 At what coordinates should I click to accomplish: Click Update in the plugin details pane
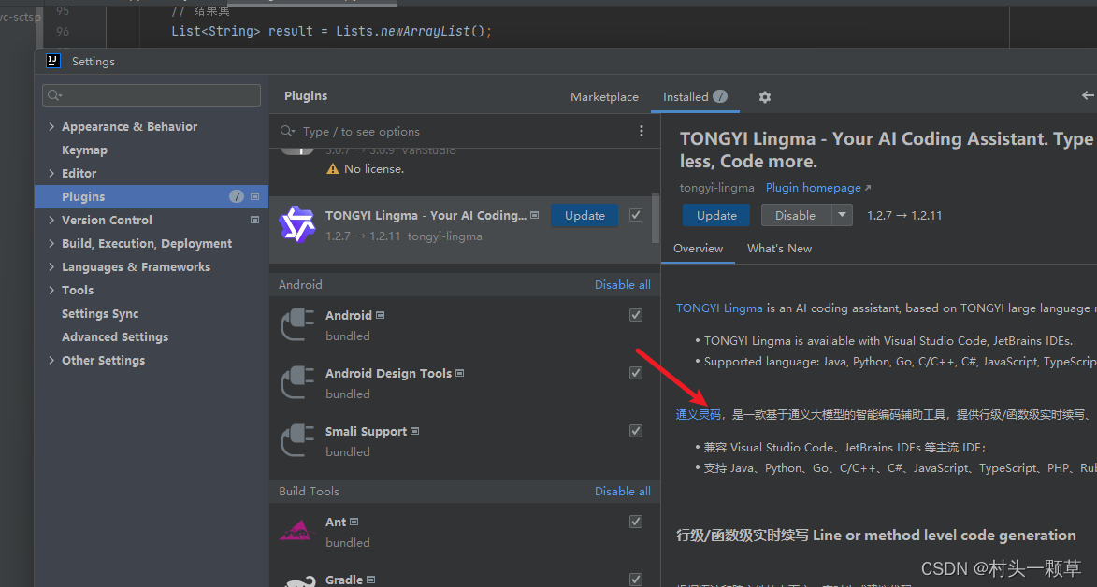(x=716, y=216)
